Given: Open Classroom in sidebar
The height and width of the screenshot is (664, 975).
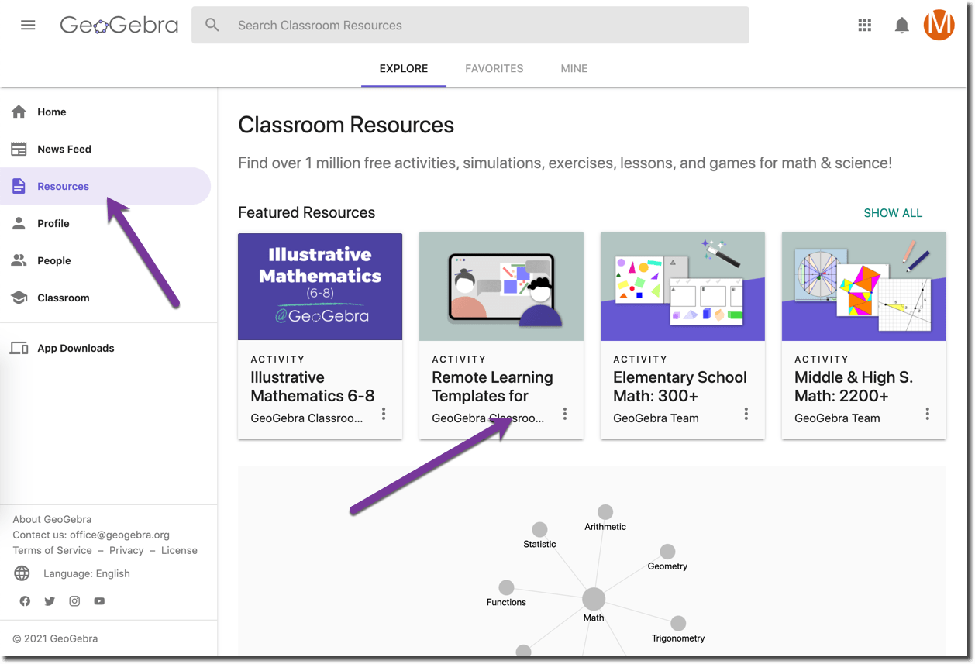Looking at the screenshot, I should pos(105,298).
